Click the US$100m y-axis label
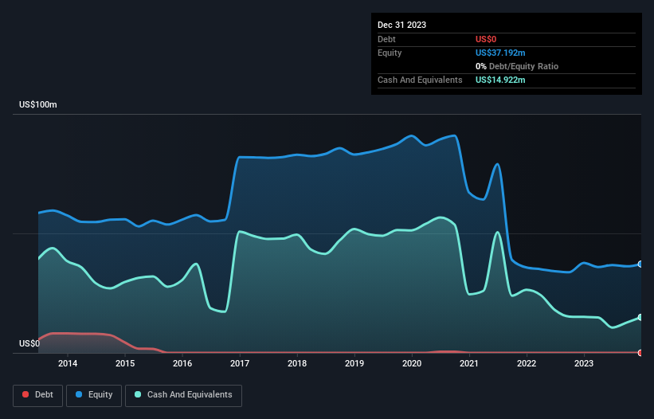The image size is (654, 419). pos(38,104)
